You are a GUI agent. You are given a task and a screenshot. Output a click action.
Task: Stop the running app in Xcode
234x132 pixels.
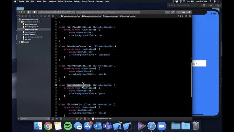tap(34, 12)
